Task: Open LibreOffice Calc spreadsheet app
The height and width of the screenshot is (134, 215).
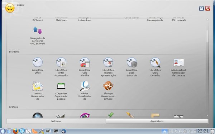Action: 85,67
